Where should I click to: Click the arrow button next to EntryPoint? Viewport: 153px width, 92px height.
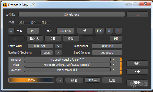(58, 46)
